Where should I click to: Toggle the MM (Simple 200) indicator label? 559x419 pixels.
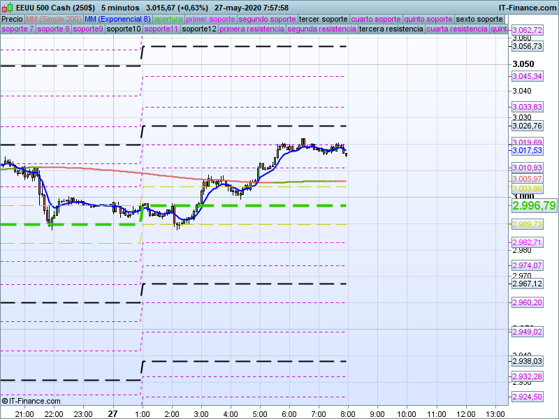point(52,19)
